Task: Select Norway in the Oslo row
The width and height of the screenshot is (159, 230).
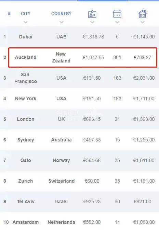Action: click(62, 160)
